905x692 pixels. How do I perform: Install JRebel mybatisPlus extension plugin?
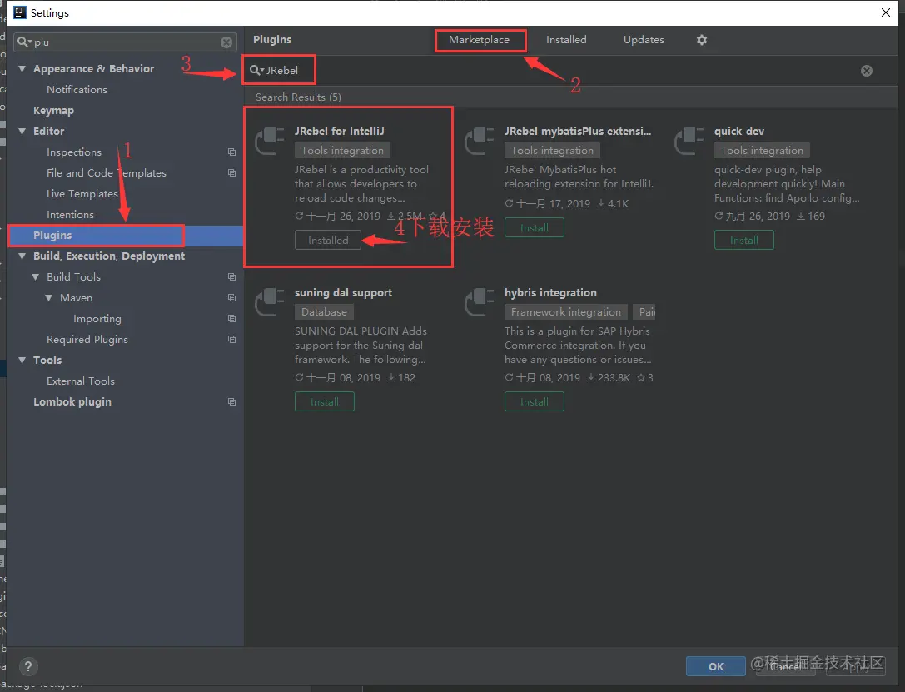click(535, 227)
